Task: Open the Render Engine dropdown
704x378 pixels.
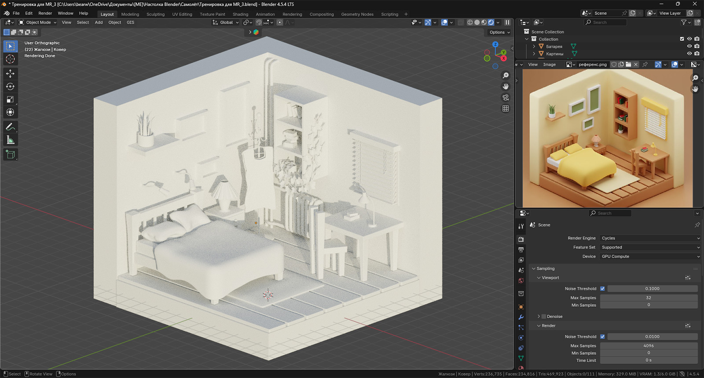Action: coord(650,238)
